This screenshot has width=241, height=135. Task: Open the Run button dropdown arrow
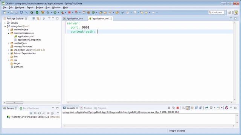coord(58,12)
